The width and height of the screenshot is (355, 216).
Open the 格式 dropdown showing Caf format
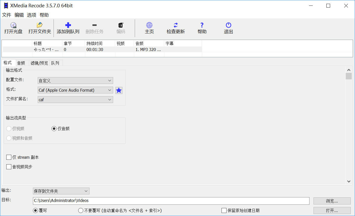[x=75, y=90]
